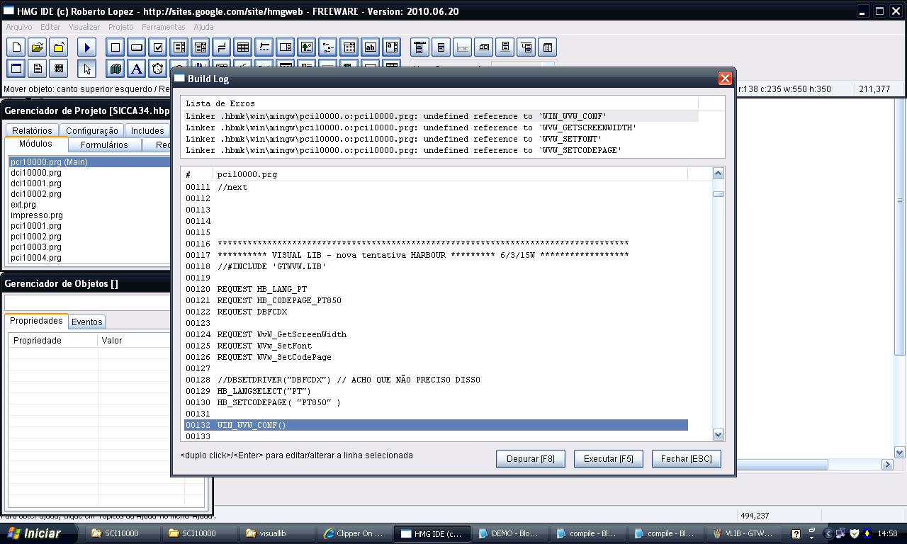Viewport: 907px width, 544px height.
Task: Switch to the Formulários tab
Action: tap(104, 144)
